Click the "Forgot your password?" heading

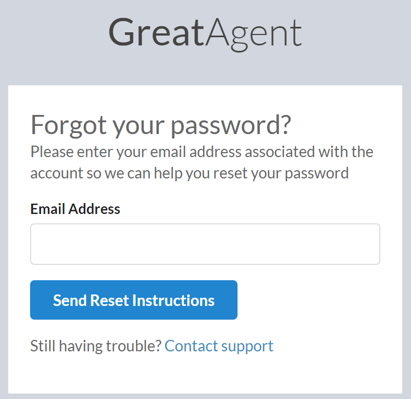[161, 126]
